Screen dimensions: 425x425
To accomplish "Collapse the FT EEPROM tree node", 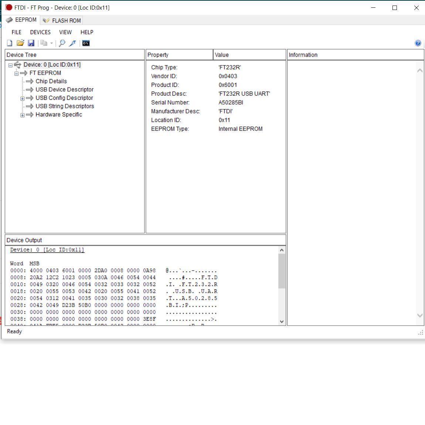I will (x=16, y=74).
